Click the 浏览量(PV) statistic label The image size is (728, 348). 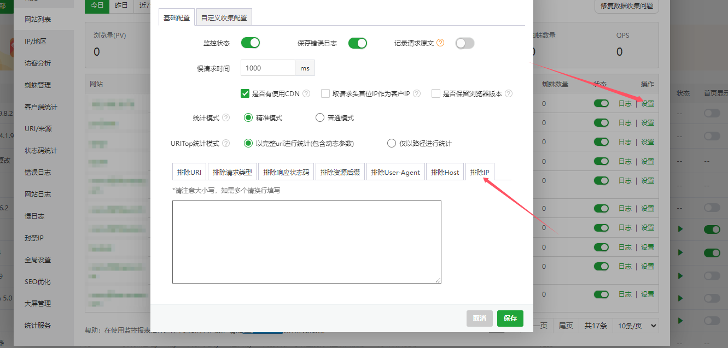(110, 36)
